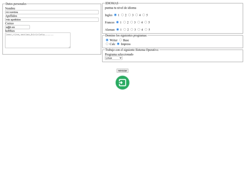
Task: Click the 'Aleman' label
Action: coord(110,30)
